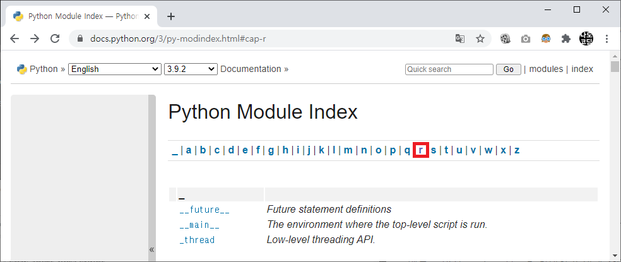Image resolution: width=621 pixels, height=262 pixels.
Task: Jump to letter v in the index
Action: [x=473, y=150]
